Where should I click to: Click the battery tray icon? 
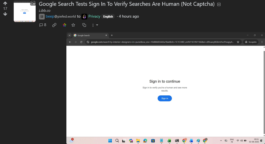point(245,141)
